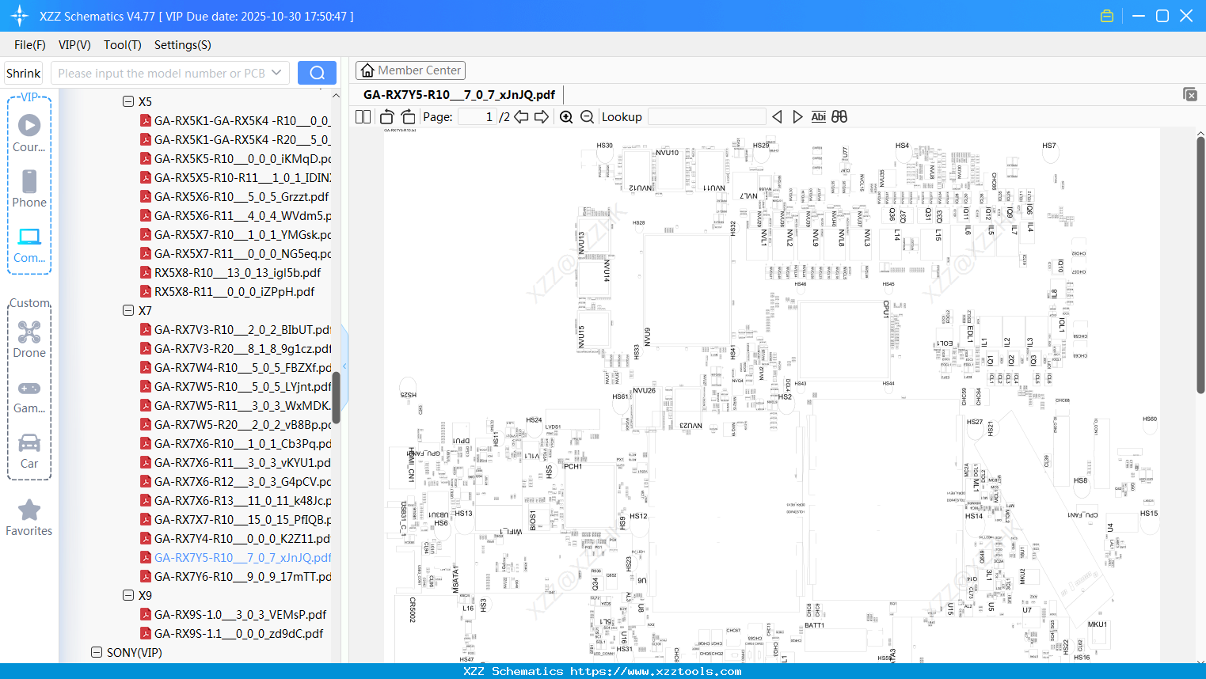The height and width of the screenshot is (679, 1206).
Task: Click the blue search button
Action: click(x=317, y=73)
